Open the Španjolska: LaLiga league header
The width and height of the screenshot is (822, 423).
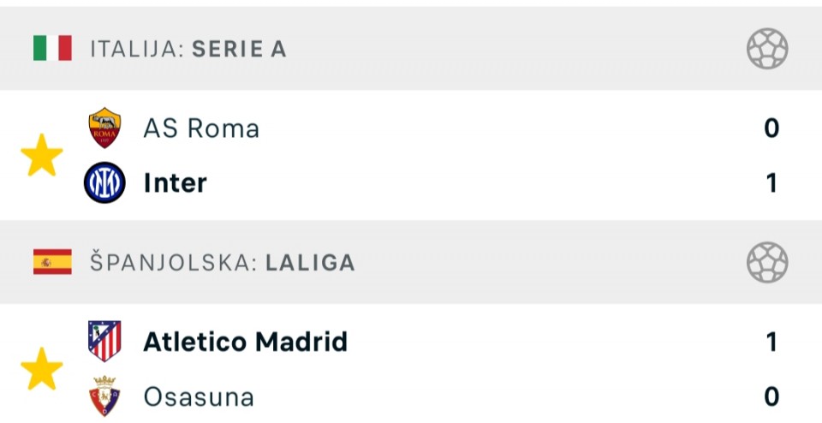point(223,263)
